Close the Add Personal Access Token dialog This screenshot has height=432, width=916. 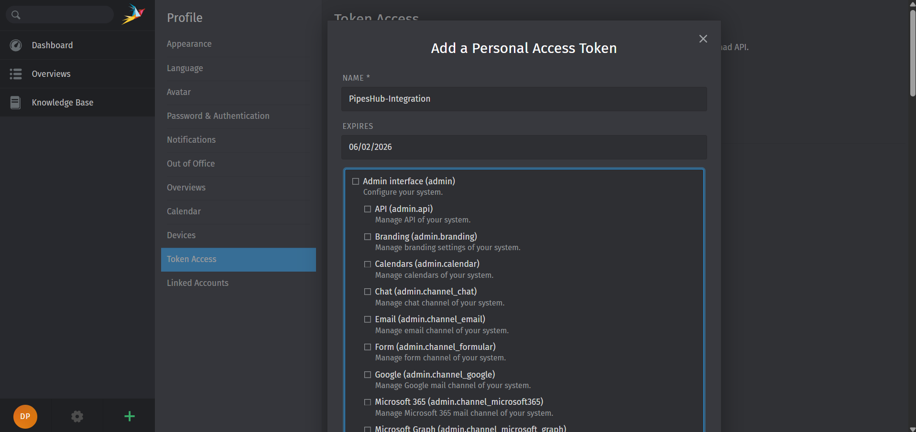(x=703, y=39)
